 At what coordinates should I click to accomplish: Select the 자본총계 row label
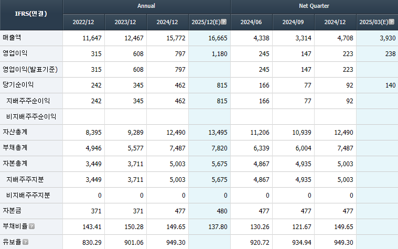coord(15,164)
